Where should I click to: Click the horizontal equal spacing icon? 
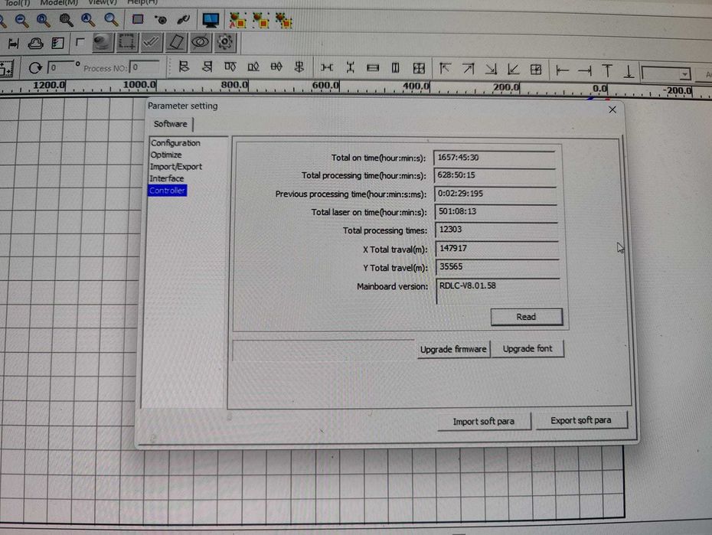coord(327,67)
